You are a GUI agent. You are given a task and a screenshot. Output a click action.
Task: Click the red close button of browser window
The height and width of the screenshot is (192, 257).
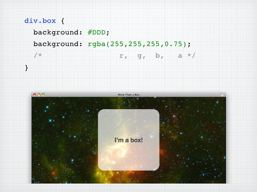pyautogui.click(x=35, y=95)
